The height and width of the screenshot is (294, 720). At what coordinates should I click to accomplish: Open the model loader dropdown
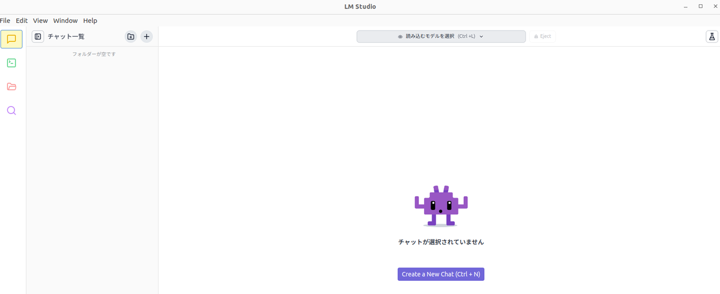pyautogui.click(x=441, y=37)
